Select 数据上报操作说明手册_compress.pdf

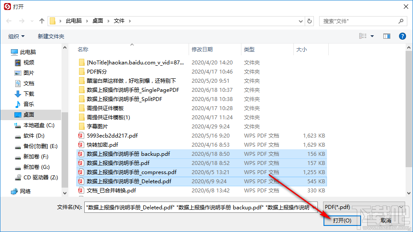[x=202, y=172]
